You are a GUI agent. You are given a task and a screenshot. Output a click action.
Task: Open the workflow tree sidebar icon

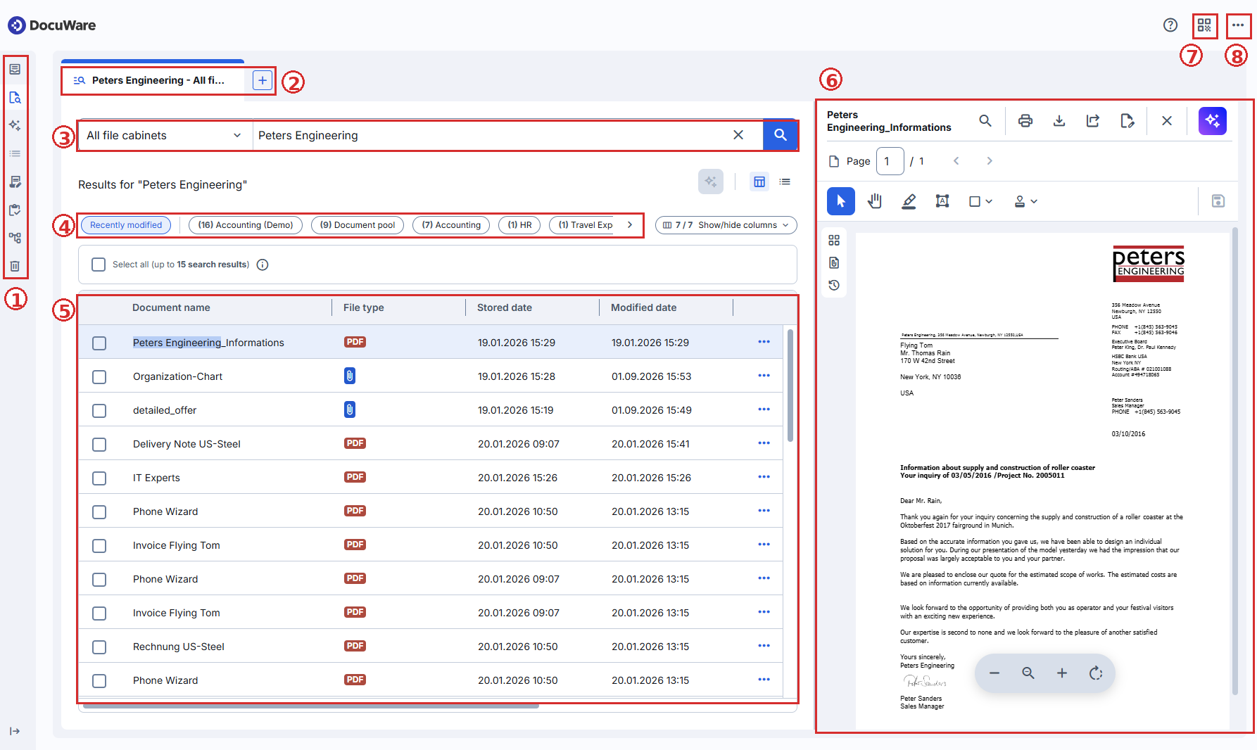[15, 238]
